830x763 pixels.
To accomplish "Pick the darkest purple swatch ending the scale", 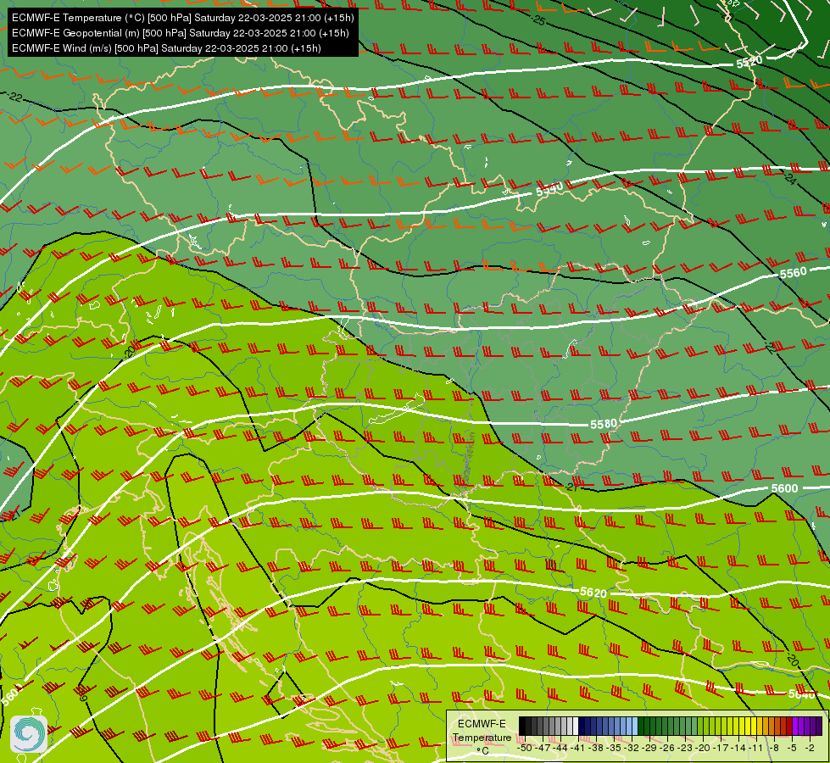I will (x=819, y=726).
